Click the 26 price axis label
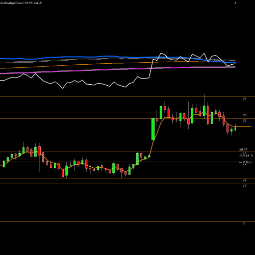Image resolution: width=255 pixels, height=255 pixels. (244, 99)
